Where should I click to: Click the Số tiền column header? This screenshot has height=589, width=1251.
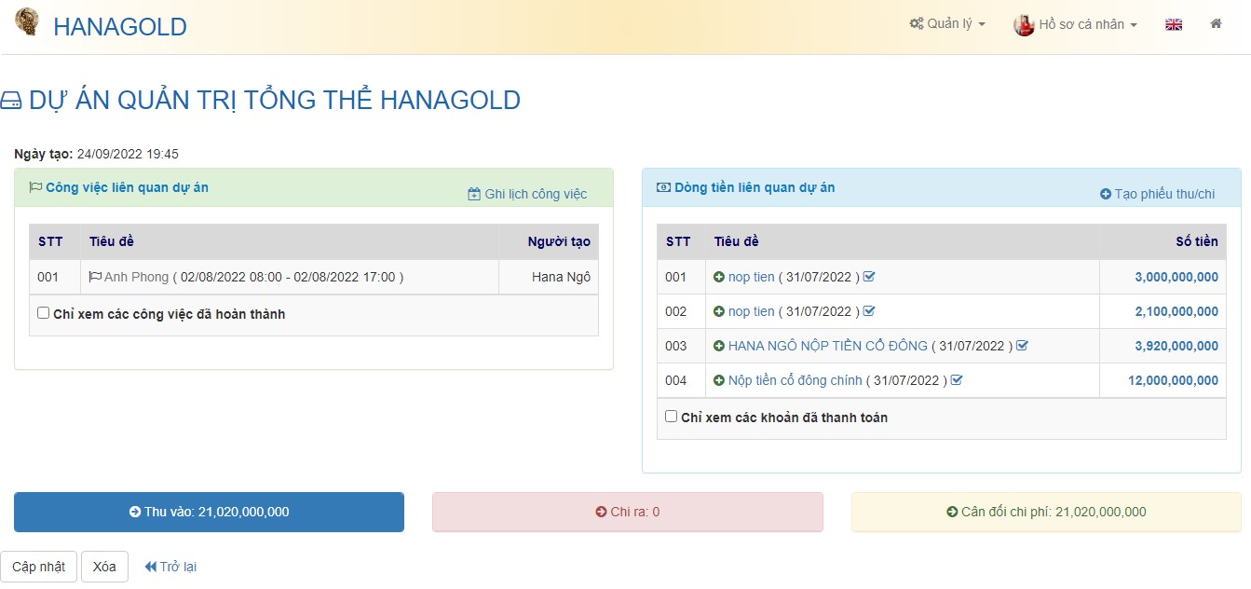tap(1163, 241)
